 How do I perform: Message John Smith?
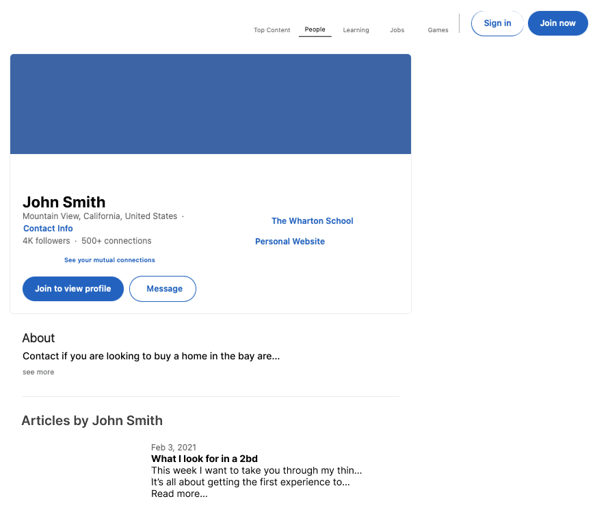click(163, 289)
